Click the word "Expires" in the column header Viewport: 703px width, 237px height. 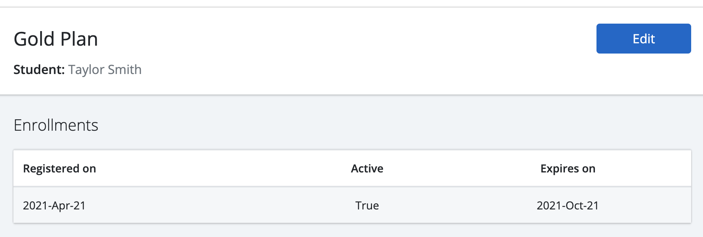[559, 168]
